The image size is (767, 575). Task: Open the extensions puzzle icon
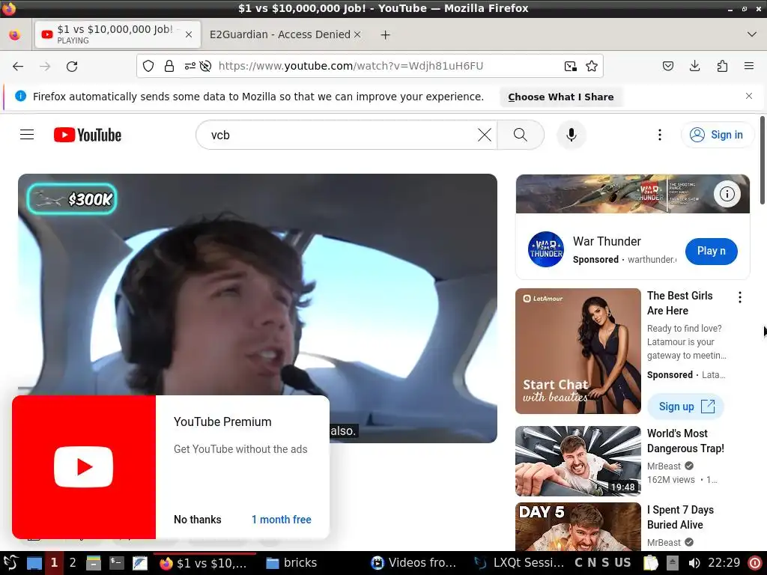click(722, 66)
